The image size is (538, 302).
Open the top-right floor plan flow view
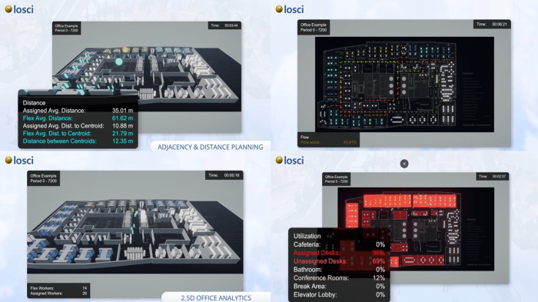tap(404, 85)
